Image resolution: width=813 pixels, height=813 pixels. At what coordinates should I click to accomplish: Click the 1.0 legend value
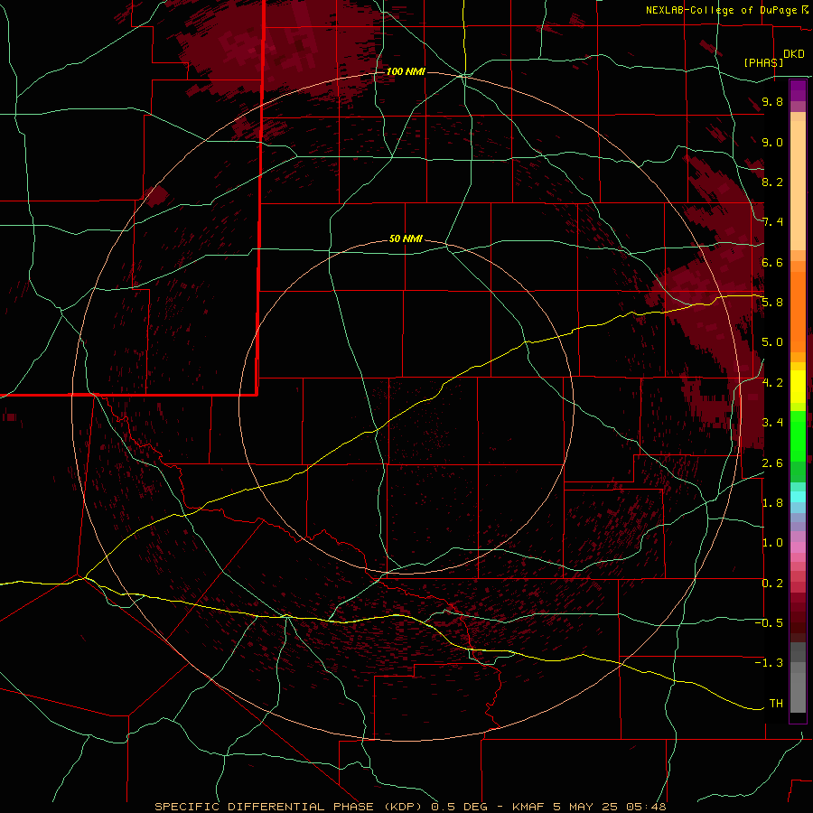(772, 543)
